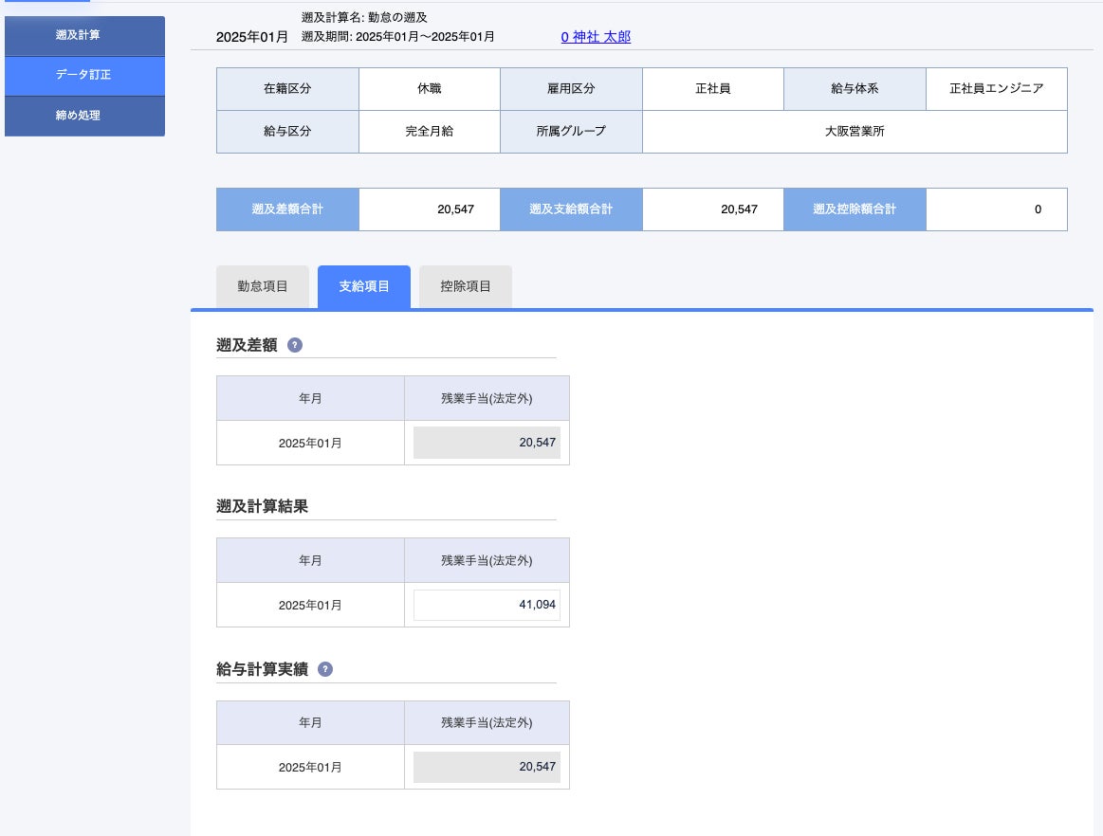
Task: Open employee record 神社 太郎
Action: tap(594, 35)
